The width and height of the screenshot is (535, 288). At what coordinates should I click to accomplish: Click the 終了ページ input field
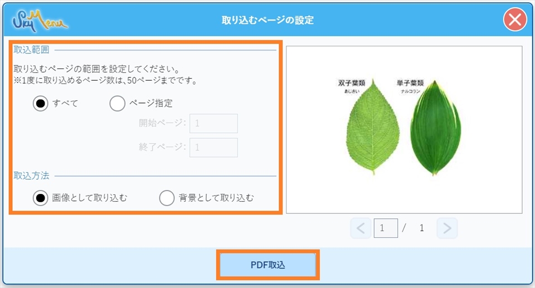click(213, 148)
